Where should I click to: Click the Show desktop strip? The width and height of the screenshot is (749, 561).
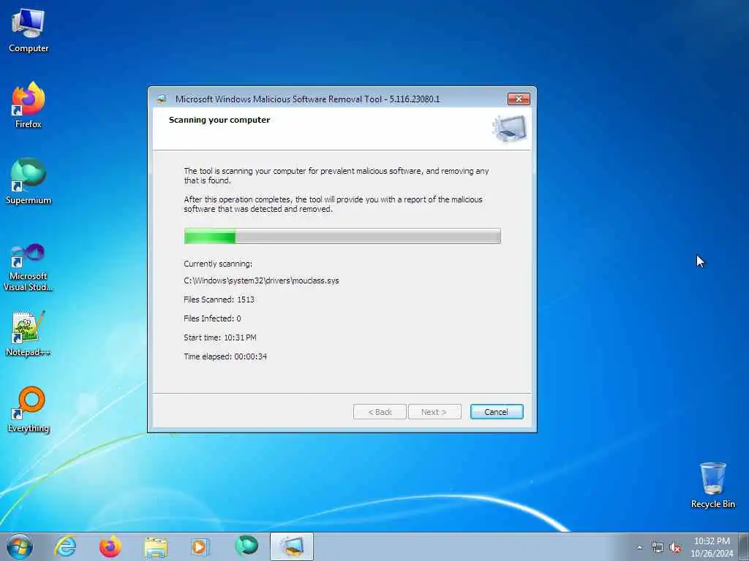744,546
